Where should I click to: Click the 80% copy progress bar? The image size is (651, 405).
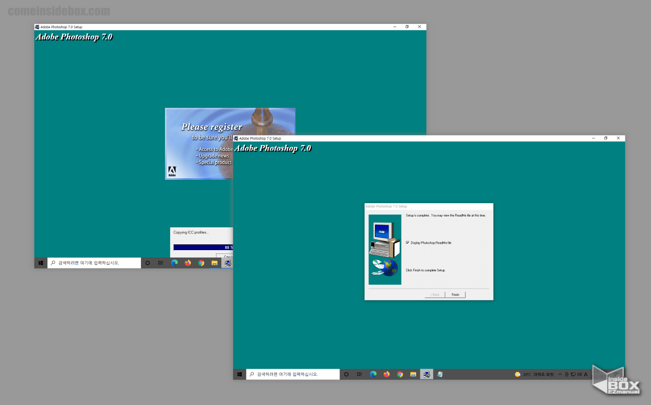[x=203, y=247]
